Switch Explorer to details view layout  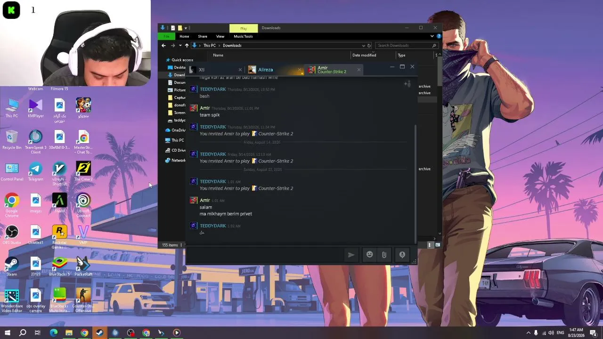pos(430,245)
